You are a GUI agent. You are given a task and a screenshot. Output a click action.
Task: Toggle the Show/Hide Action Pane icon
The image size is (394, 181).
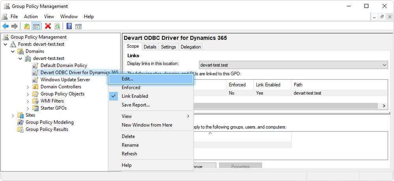point(79,26)
